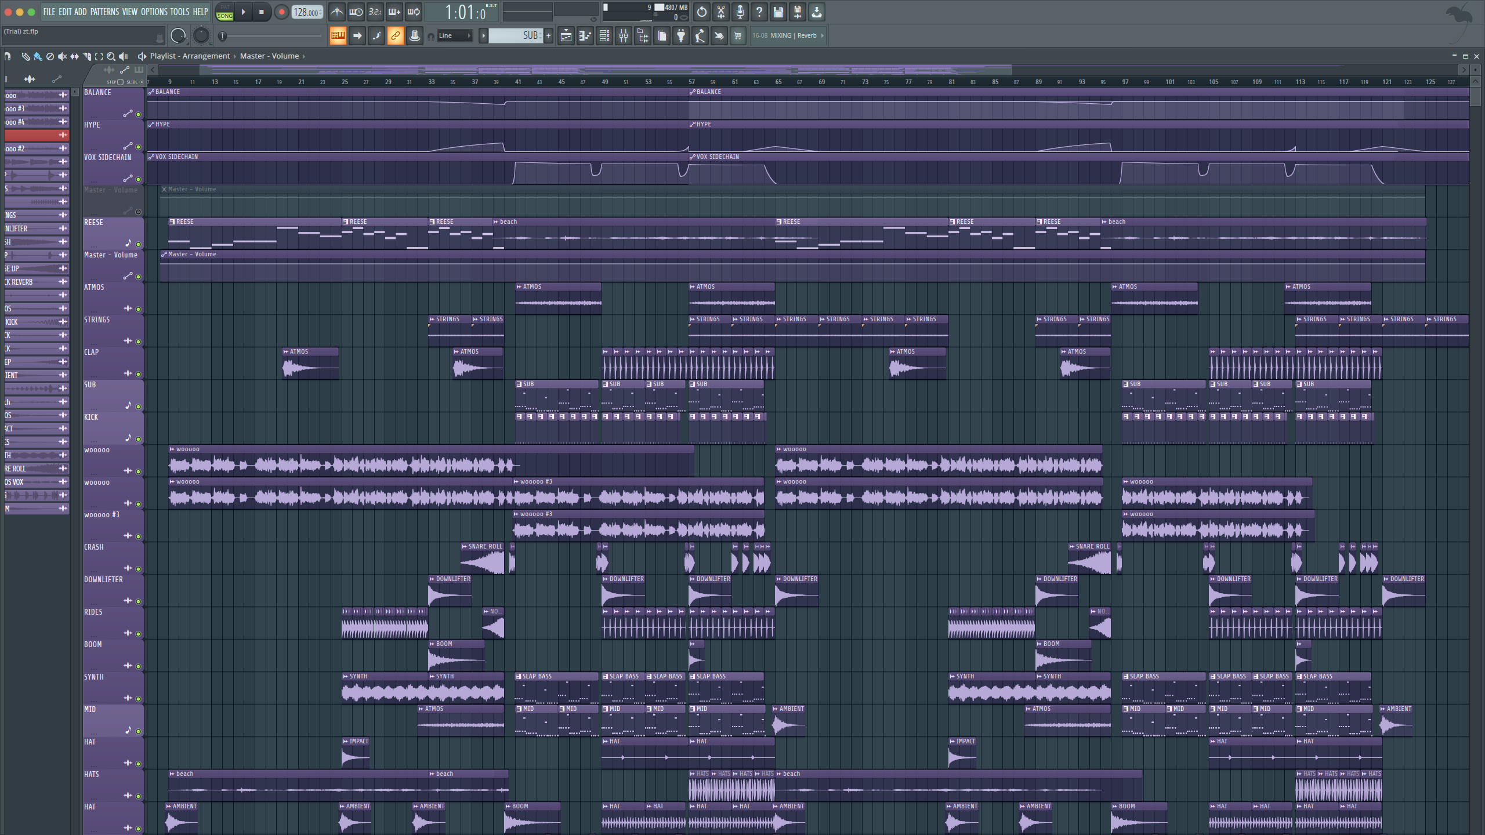Image resolution: width=1485 pixels, height=835 pixels.
Task: Arm recording with the record button
Action: [x=281, y=12]
